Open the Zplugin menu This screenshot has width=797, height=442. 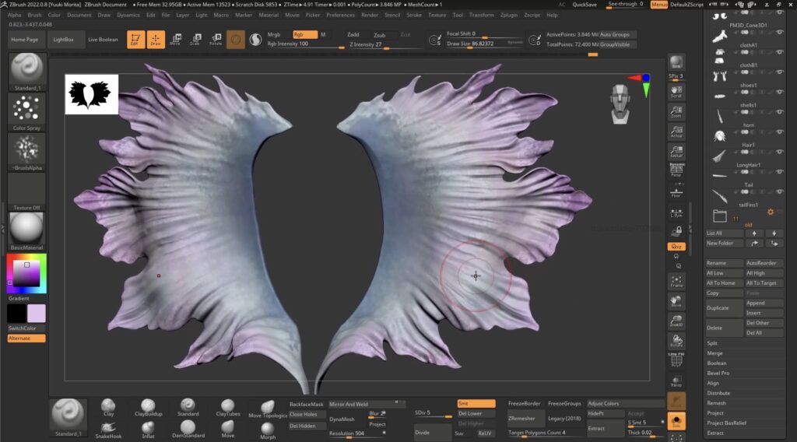pos(509,15)
